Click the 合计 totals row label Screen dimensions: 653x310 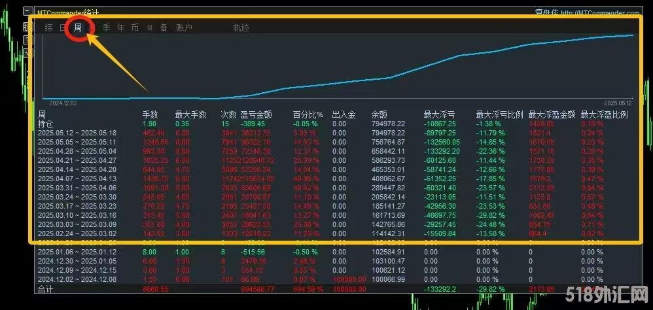coord(45,289)
